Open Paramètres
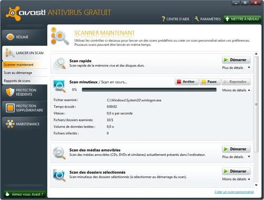Viewport: 264px width, 200px height. (x=208, y=19)
